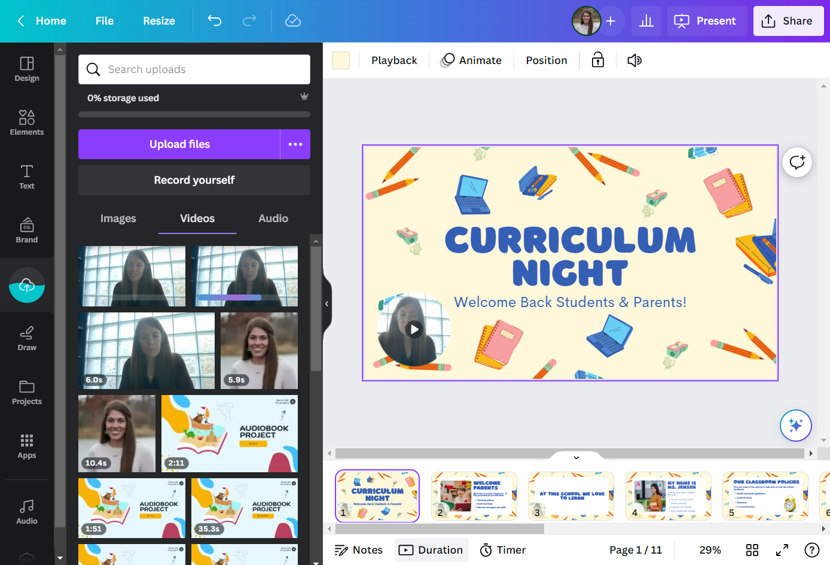This screenshot has height=565, width=830.
Task: Switch to the Audio uploads tab
Action: point(273,218)
